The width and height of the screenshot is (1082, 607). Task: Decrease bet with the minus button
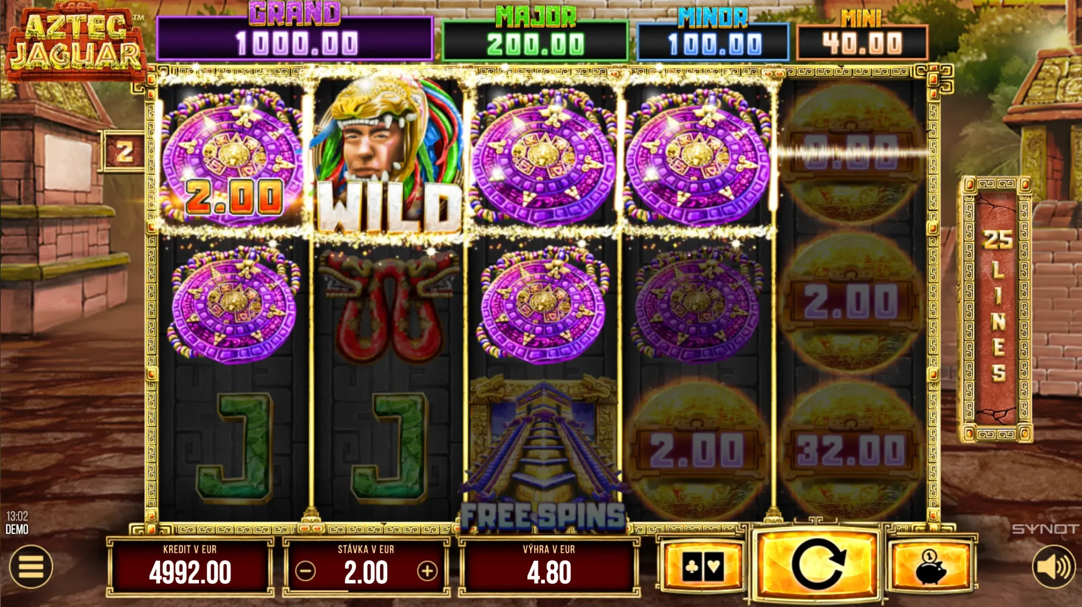305,572
